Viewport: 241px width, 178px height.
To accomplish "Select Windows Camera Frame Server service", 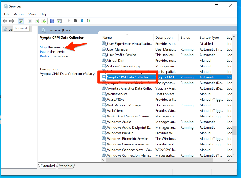I will tap(167, 144).
